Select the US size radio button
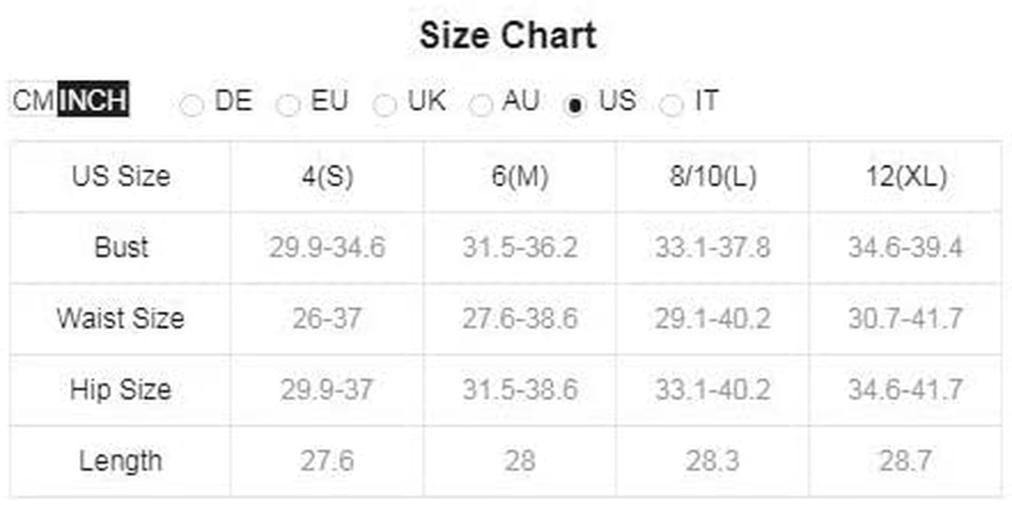 point(575,105)
